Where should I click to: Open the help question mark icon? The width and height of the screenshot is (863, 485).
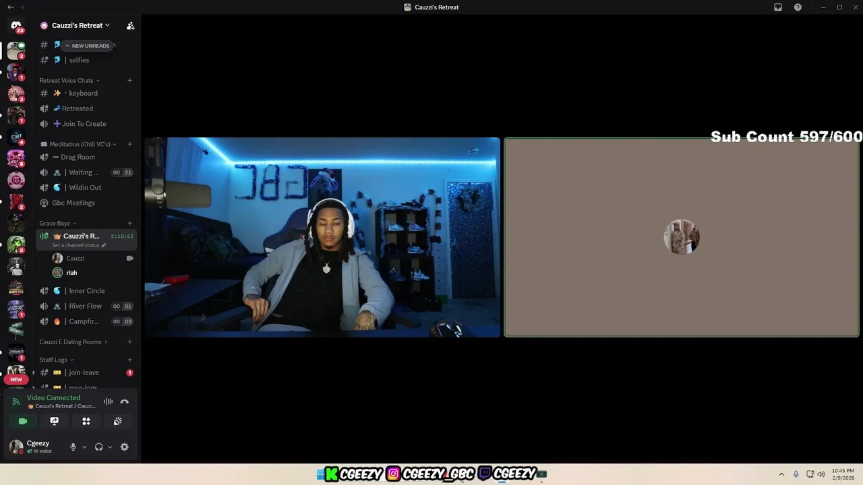(798, 7)
